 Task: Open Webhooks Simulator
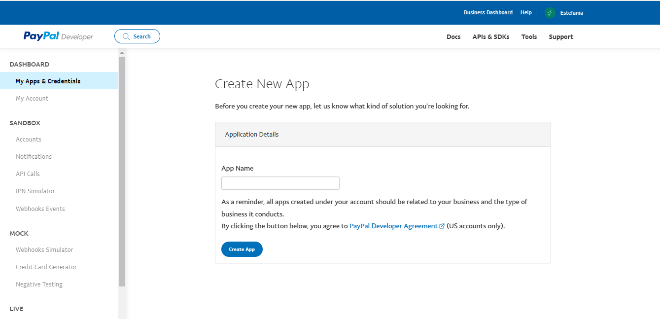pyautogui.click(x=44, y=250)
